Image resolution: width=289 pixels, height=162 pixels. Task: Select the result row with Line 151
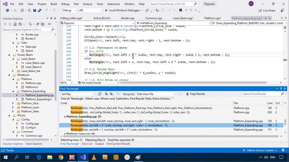click(171, 130)
